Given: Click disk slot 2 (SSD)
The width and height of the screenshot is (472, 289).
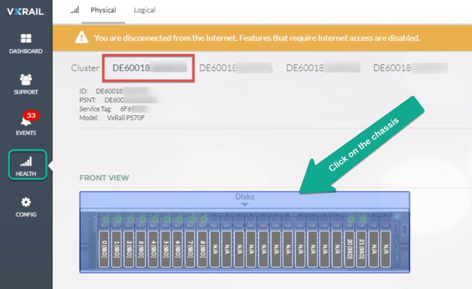Looking at the screenshot, I should tap(129, 249).
